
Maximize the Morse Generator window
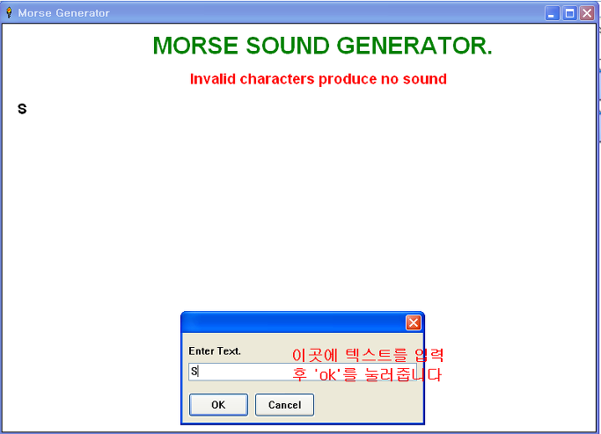click(x=569, y=13)
